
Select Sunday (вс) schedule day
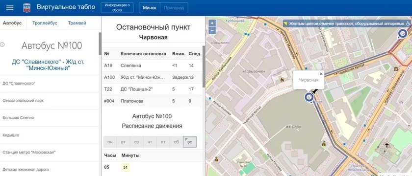(190, 142)
